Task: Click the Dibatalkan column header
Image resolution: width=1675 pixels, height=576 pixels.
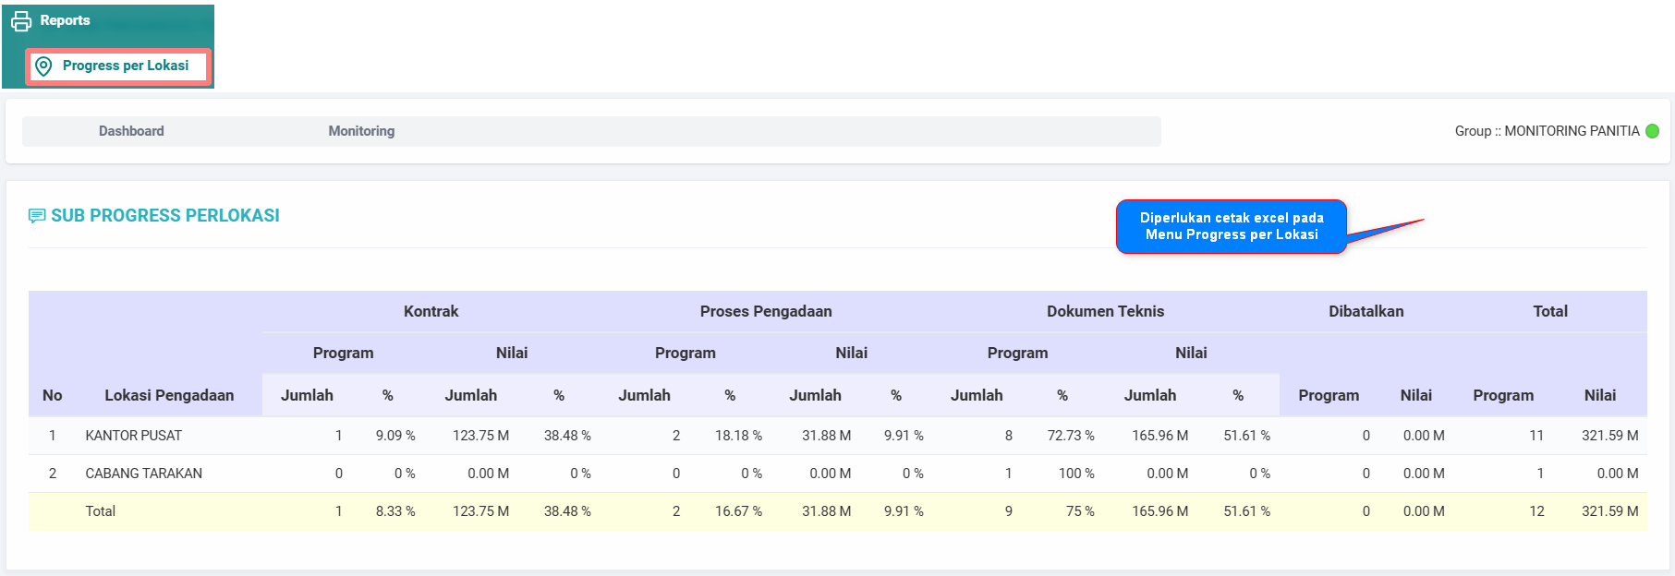Action: pos(1365,311)
